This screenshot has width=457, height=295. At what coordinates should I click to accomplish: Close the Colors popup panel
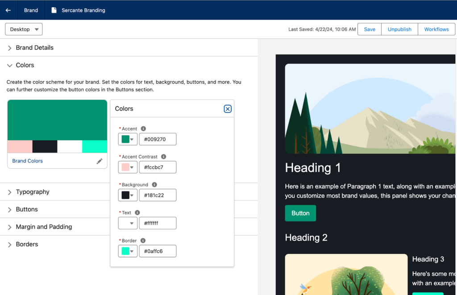coord(228,109)
